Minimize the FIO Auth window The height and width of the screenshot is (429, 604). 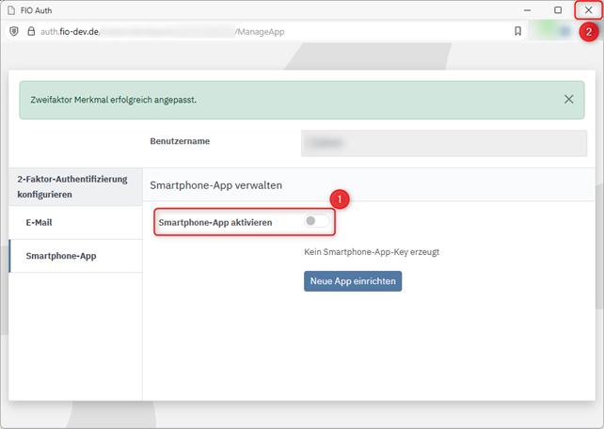[528, 9]
